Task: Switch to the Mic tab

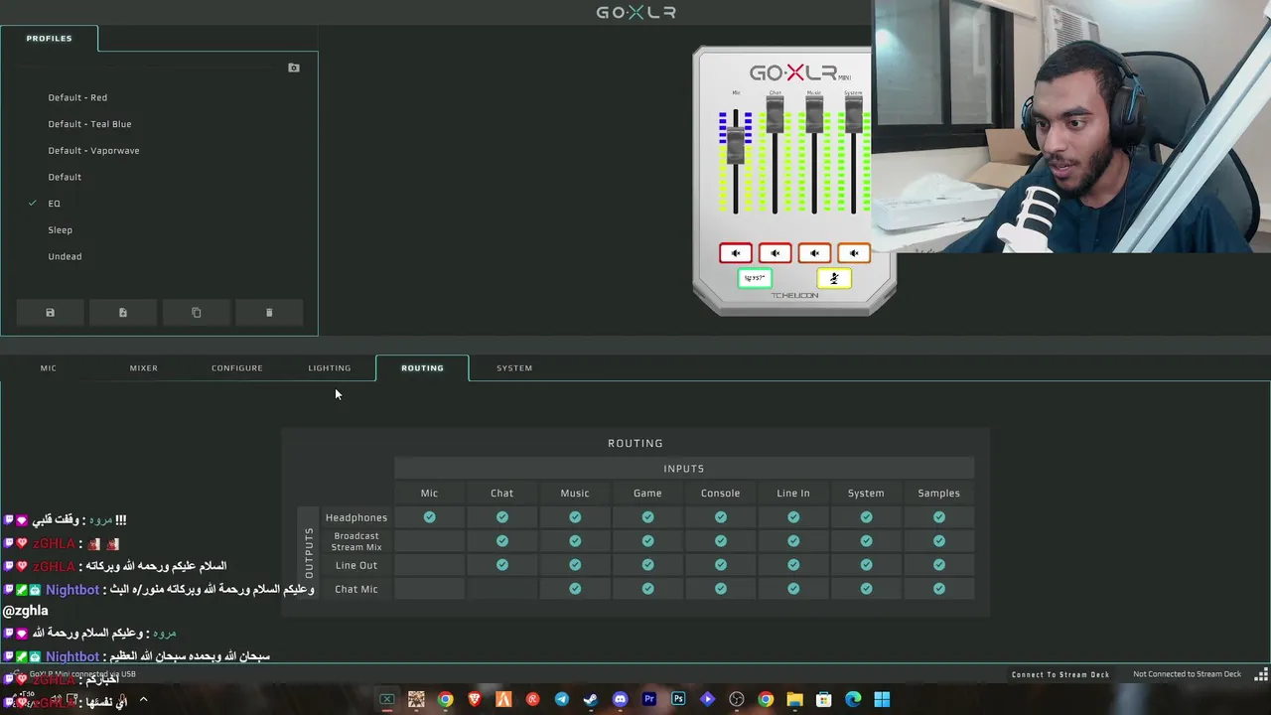Action: point(48,368)
